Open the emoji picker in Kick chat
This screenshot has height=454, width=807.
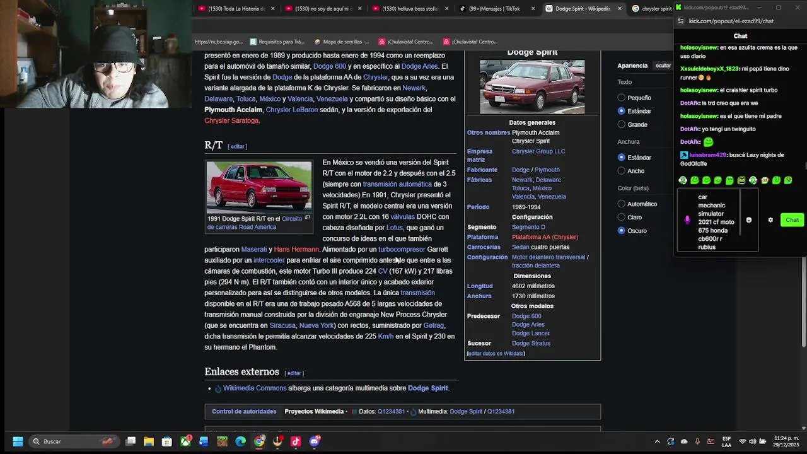point(749,220)
